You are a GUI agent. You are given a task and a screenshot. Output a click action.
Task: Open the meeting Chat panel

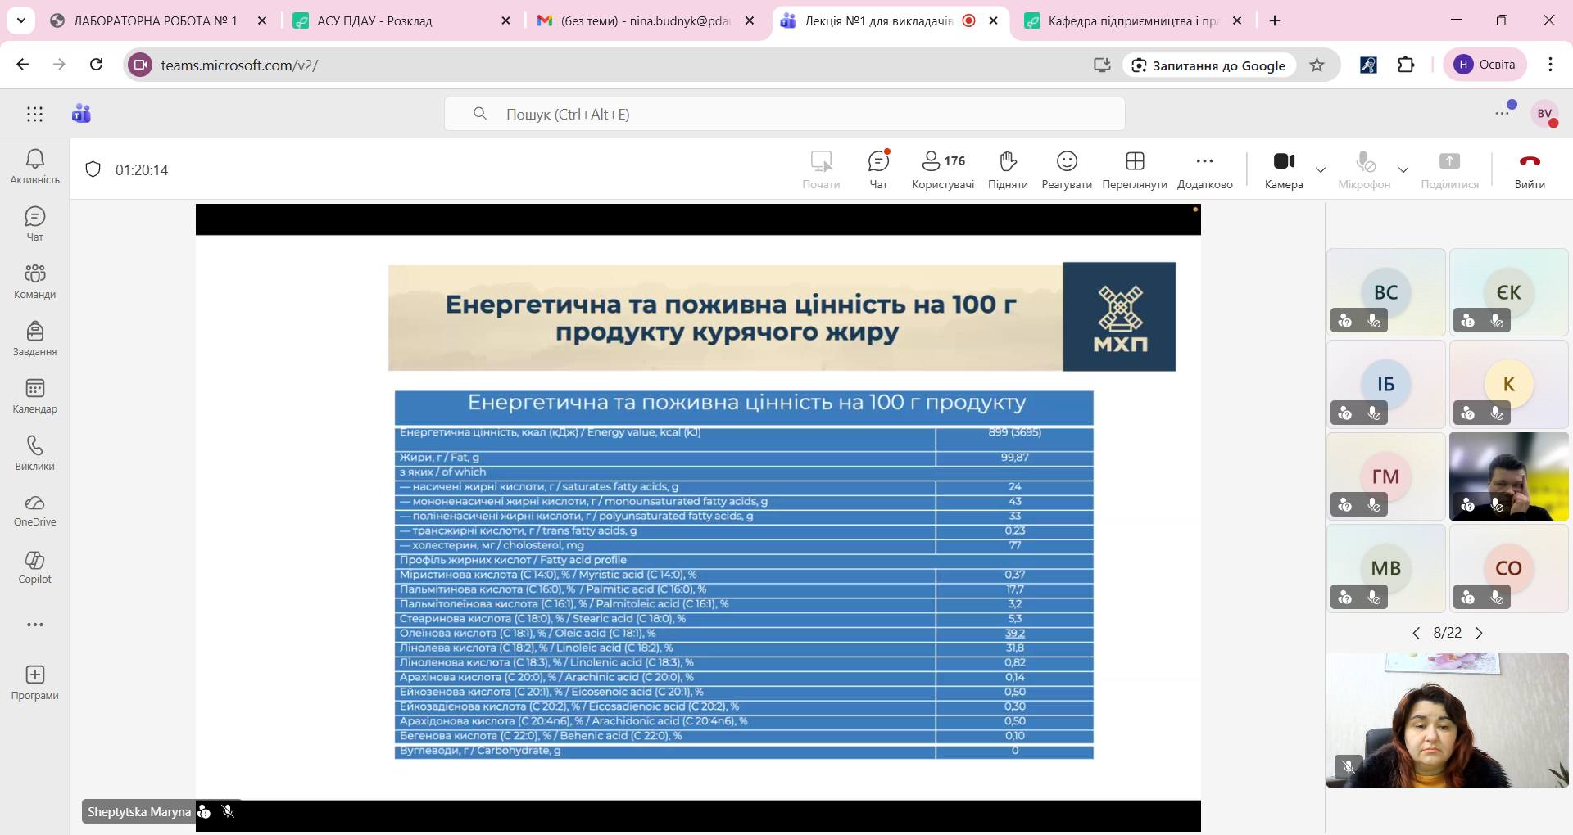click(x=878, y=169)
